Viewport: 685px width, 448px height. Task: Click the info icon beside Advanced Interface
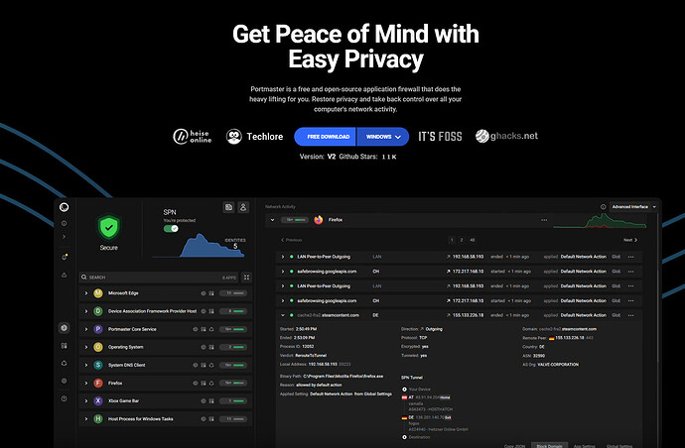[603, 207]
